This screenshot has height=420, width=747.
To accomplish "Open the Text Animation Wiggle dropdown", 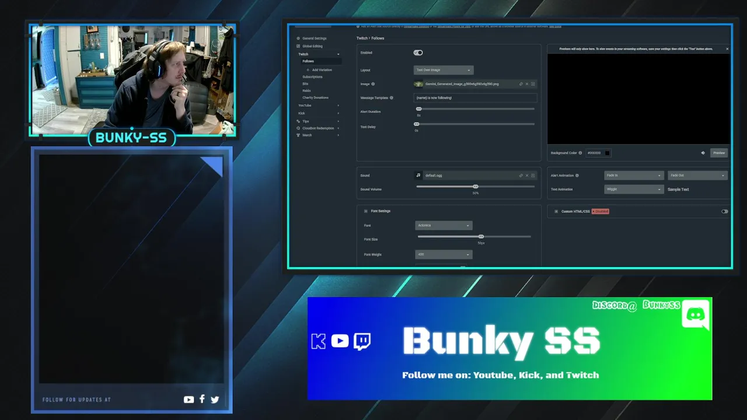I will coord(634,190).
